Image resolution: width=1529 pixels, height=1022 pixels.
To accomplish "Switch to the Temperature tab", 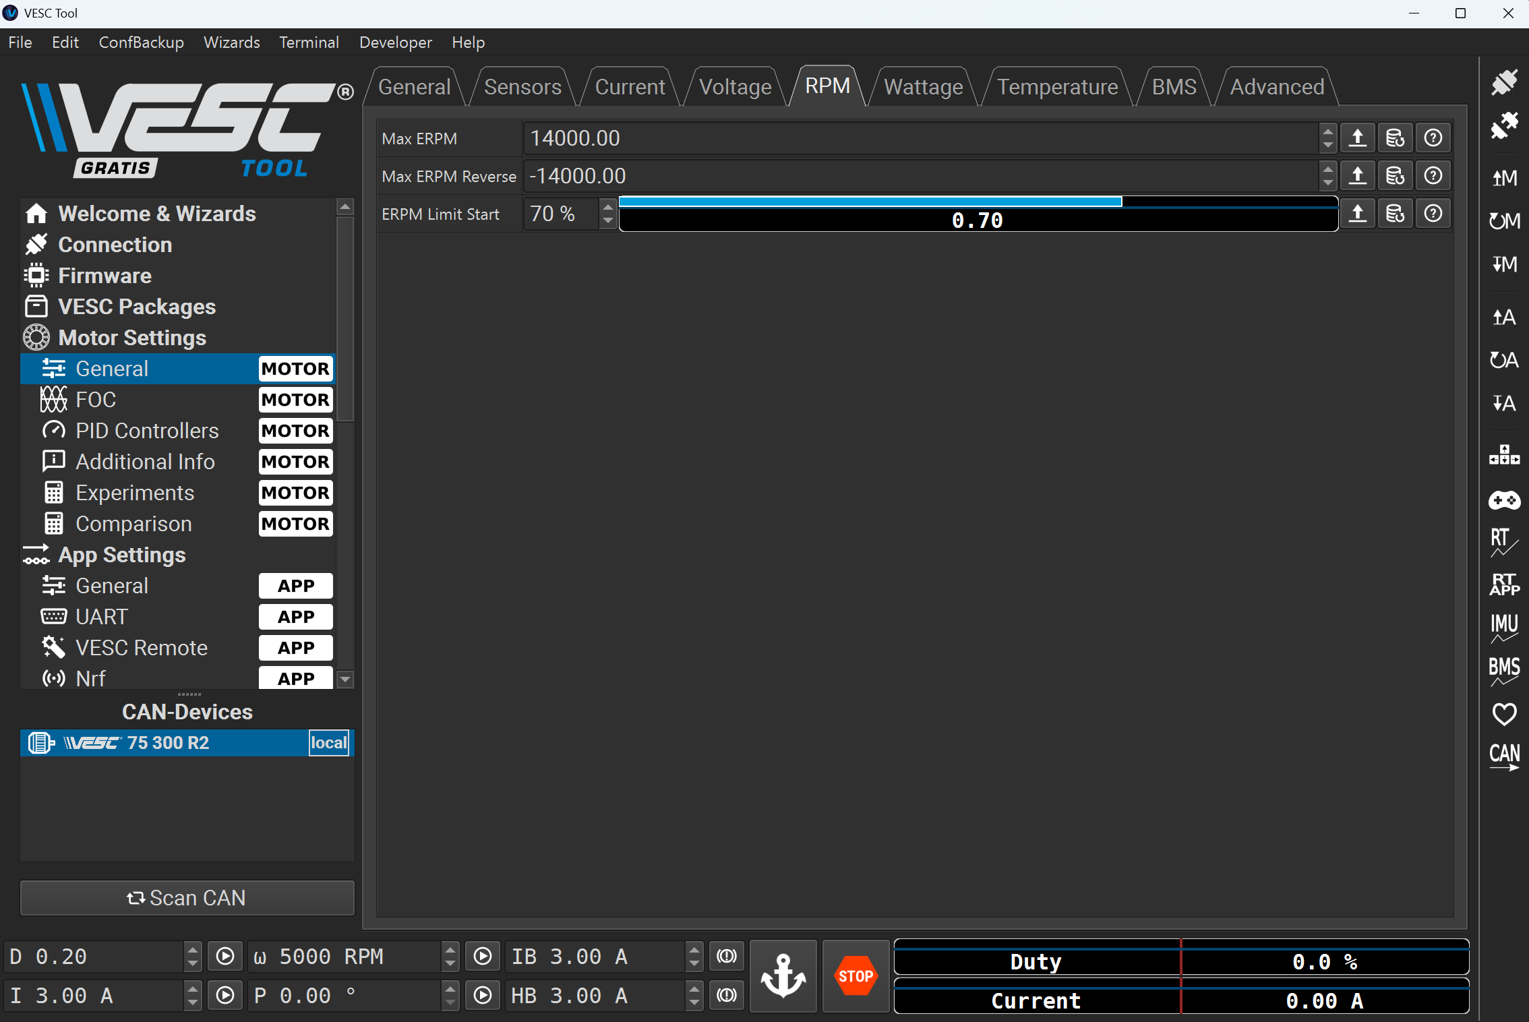I will (1056, 87).
